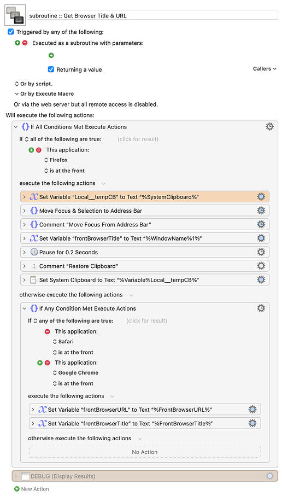282x496 pixels.
Task: Open the Firefox application popup menu
Action: pos(56,160)
